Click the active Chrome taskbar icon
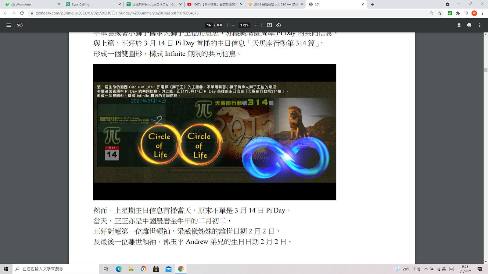Image resolution: width=488 pixels, height=274 pixels. pos(181,269)
